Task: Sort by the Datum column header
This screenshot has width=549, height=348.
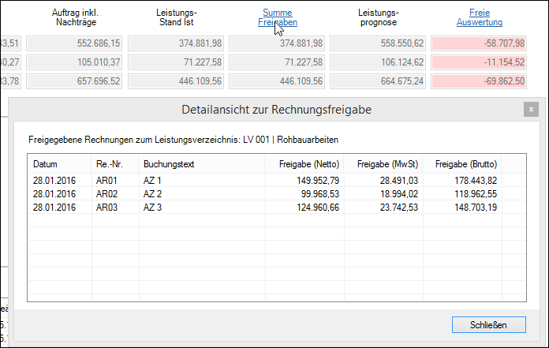Action: coord(59,164)
